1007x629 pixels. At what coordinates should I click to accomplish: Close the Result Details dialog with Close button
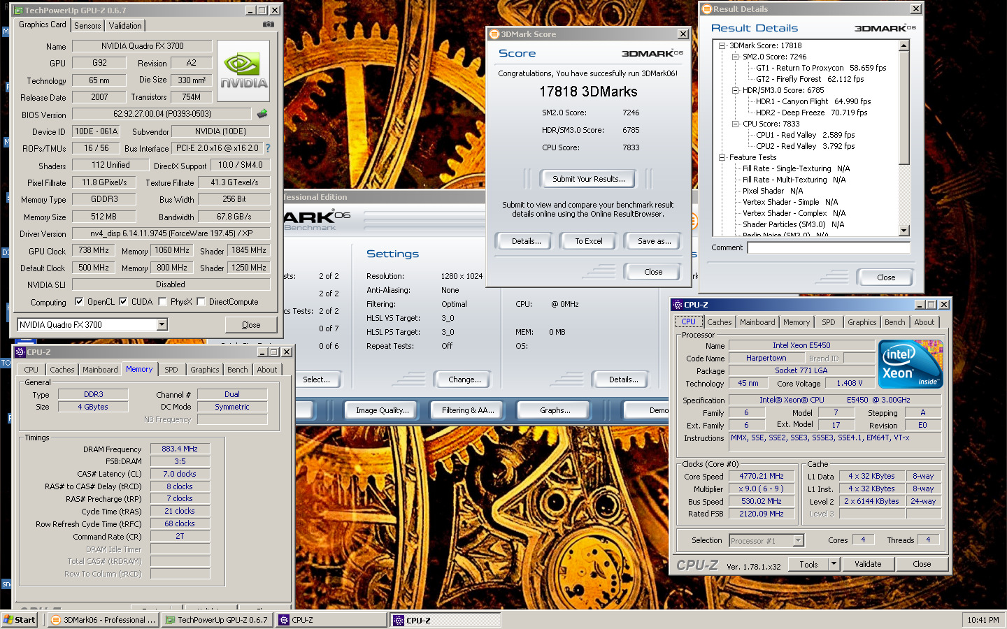tap(885, 277)
